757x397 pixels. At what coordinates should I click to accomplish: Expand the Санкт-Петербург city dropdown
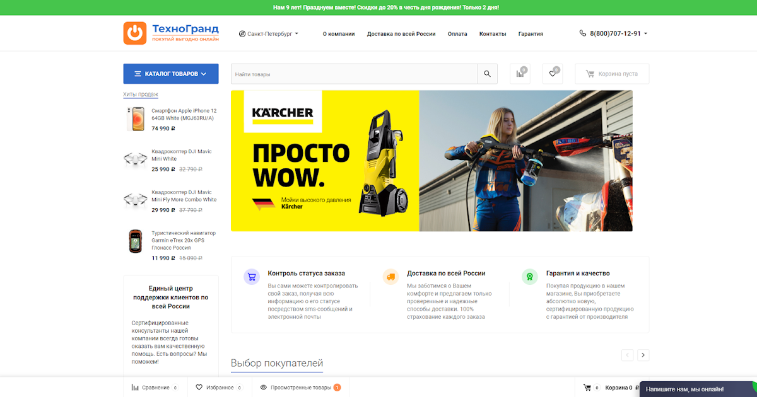click(x=269, y=34)
